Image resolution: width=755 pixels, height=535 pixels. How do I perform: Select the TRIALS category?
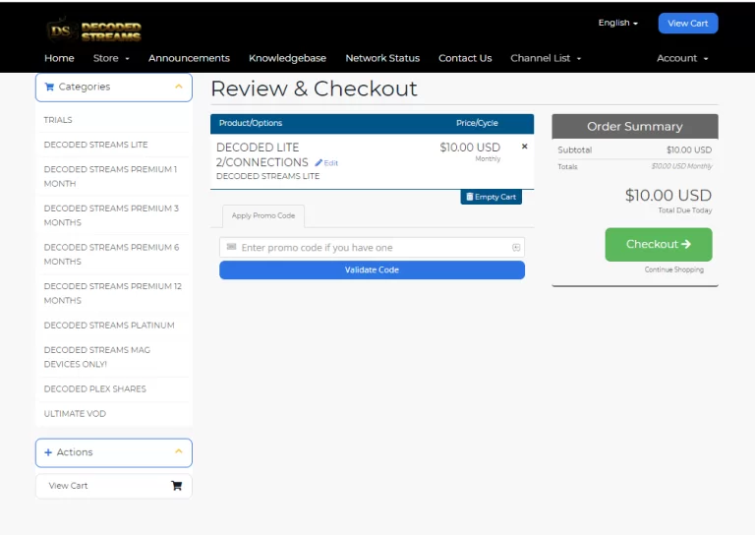(58, 120)
